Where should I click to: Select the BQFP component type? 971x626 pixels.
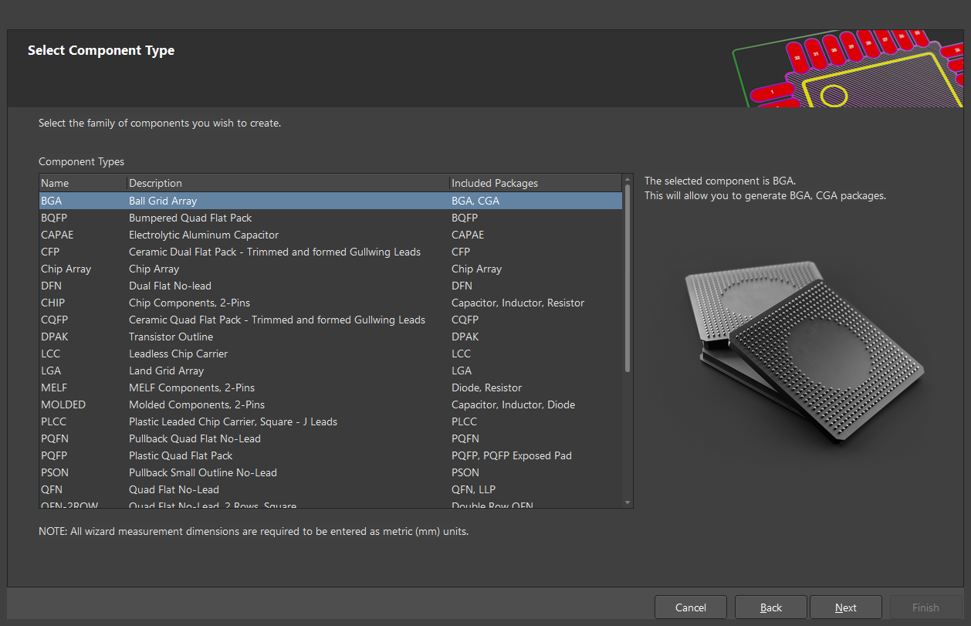330,218
